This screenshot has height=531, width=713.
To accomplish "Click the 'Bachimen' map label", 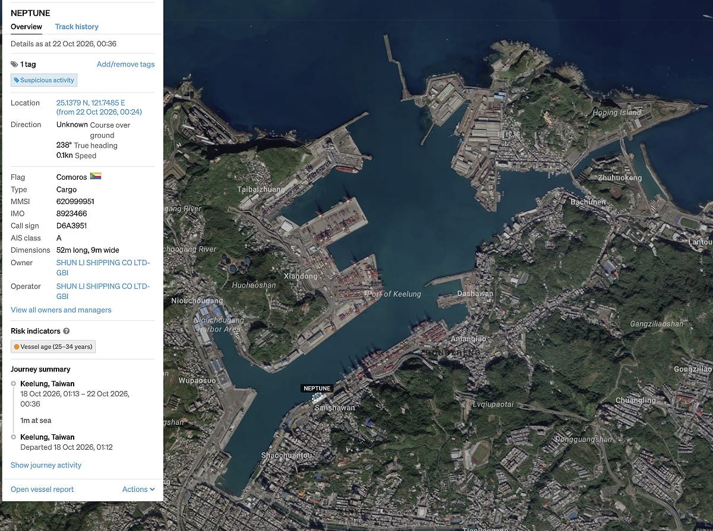I will [588, 202].
